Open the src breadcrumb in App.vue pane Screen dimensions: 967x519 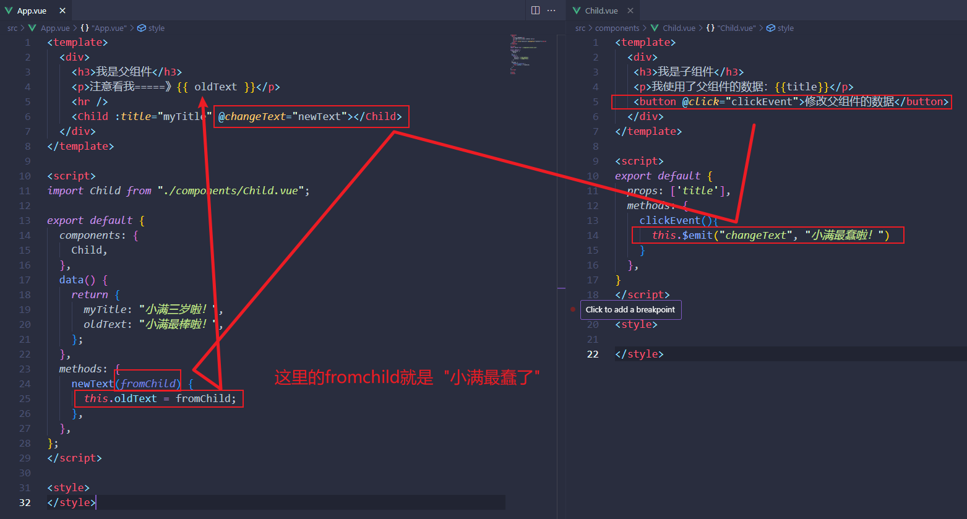(x=12, y=28)
